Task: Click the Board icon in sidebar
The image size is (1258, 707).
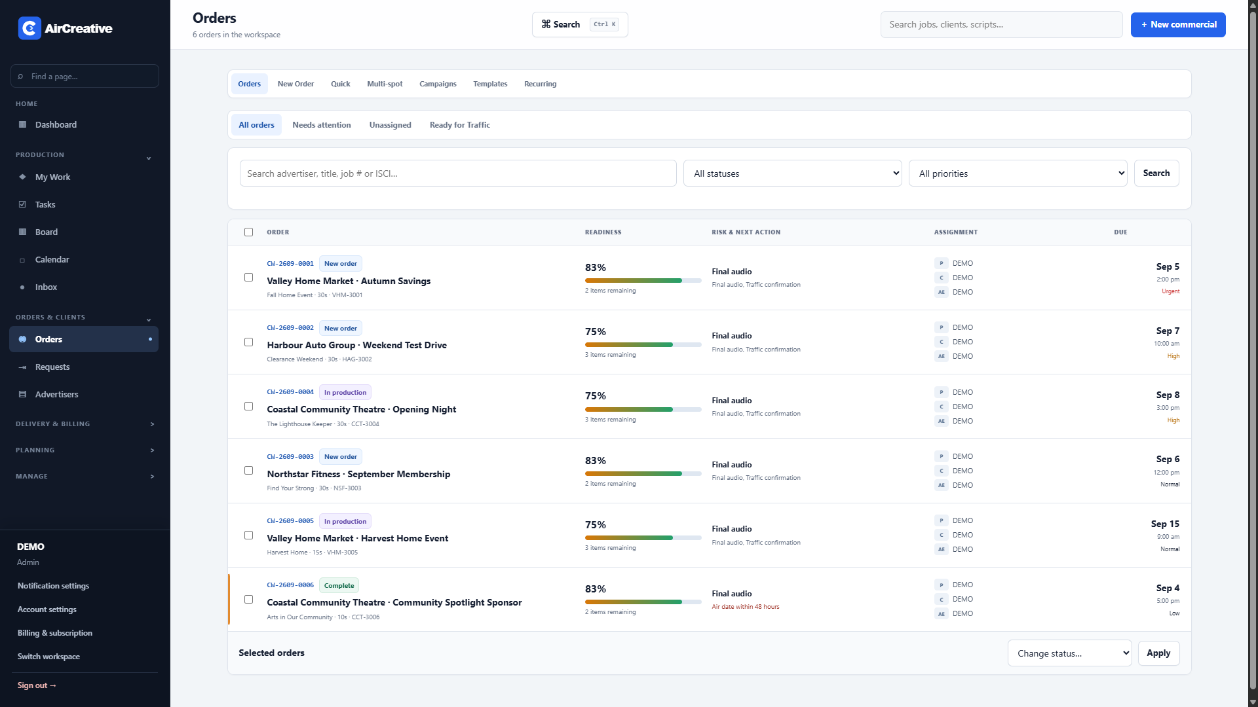Action: 22,232
